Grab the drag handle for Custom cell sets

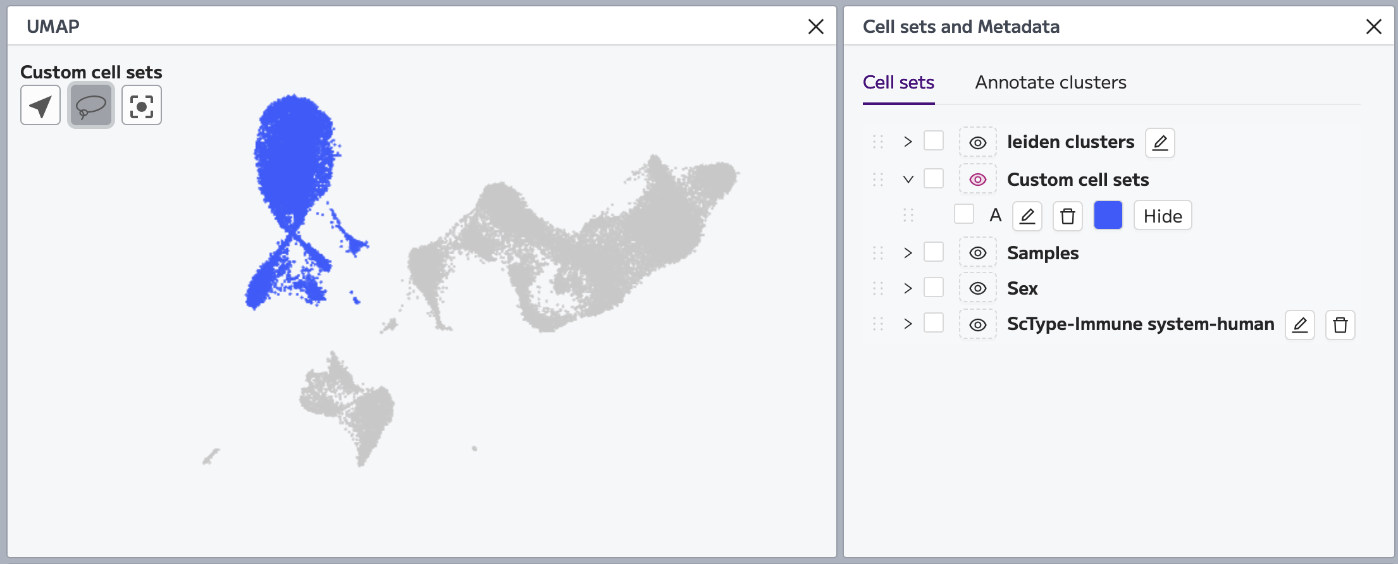(878, 180)
